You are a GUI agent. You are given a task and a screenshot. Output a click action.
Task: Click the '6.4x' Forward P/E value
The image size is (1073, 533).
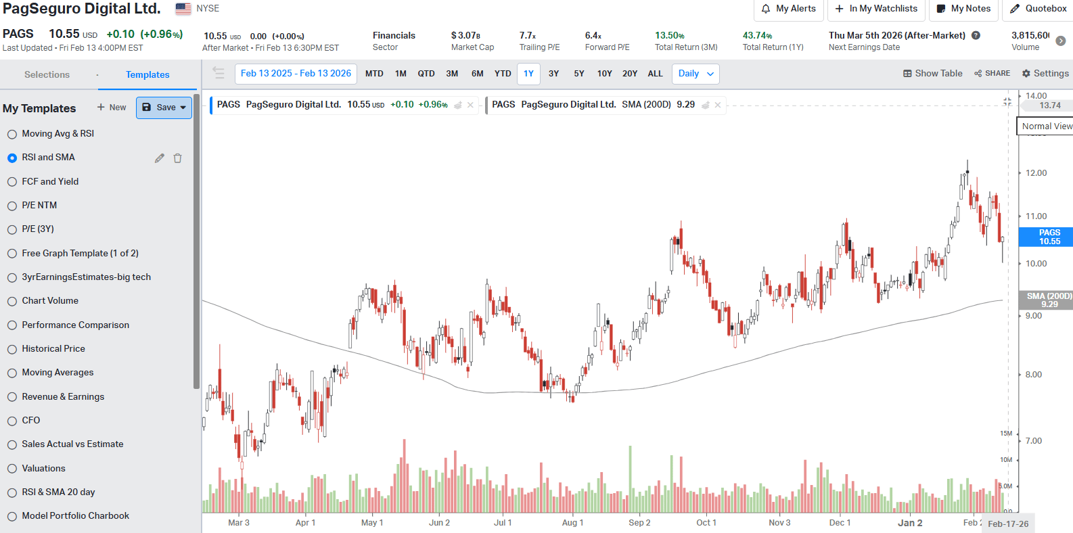[593, 35]
